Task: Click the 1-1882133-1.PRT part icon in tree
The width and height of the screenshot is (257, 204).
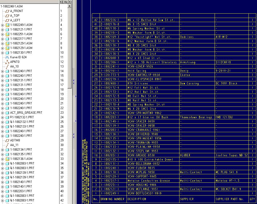Action: tap(7, 127)
